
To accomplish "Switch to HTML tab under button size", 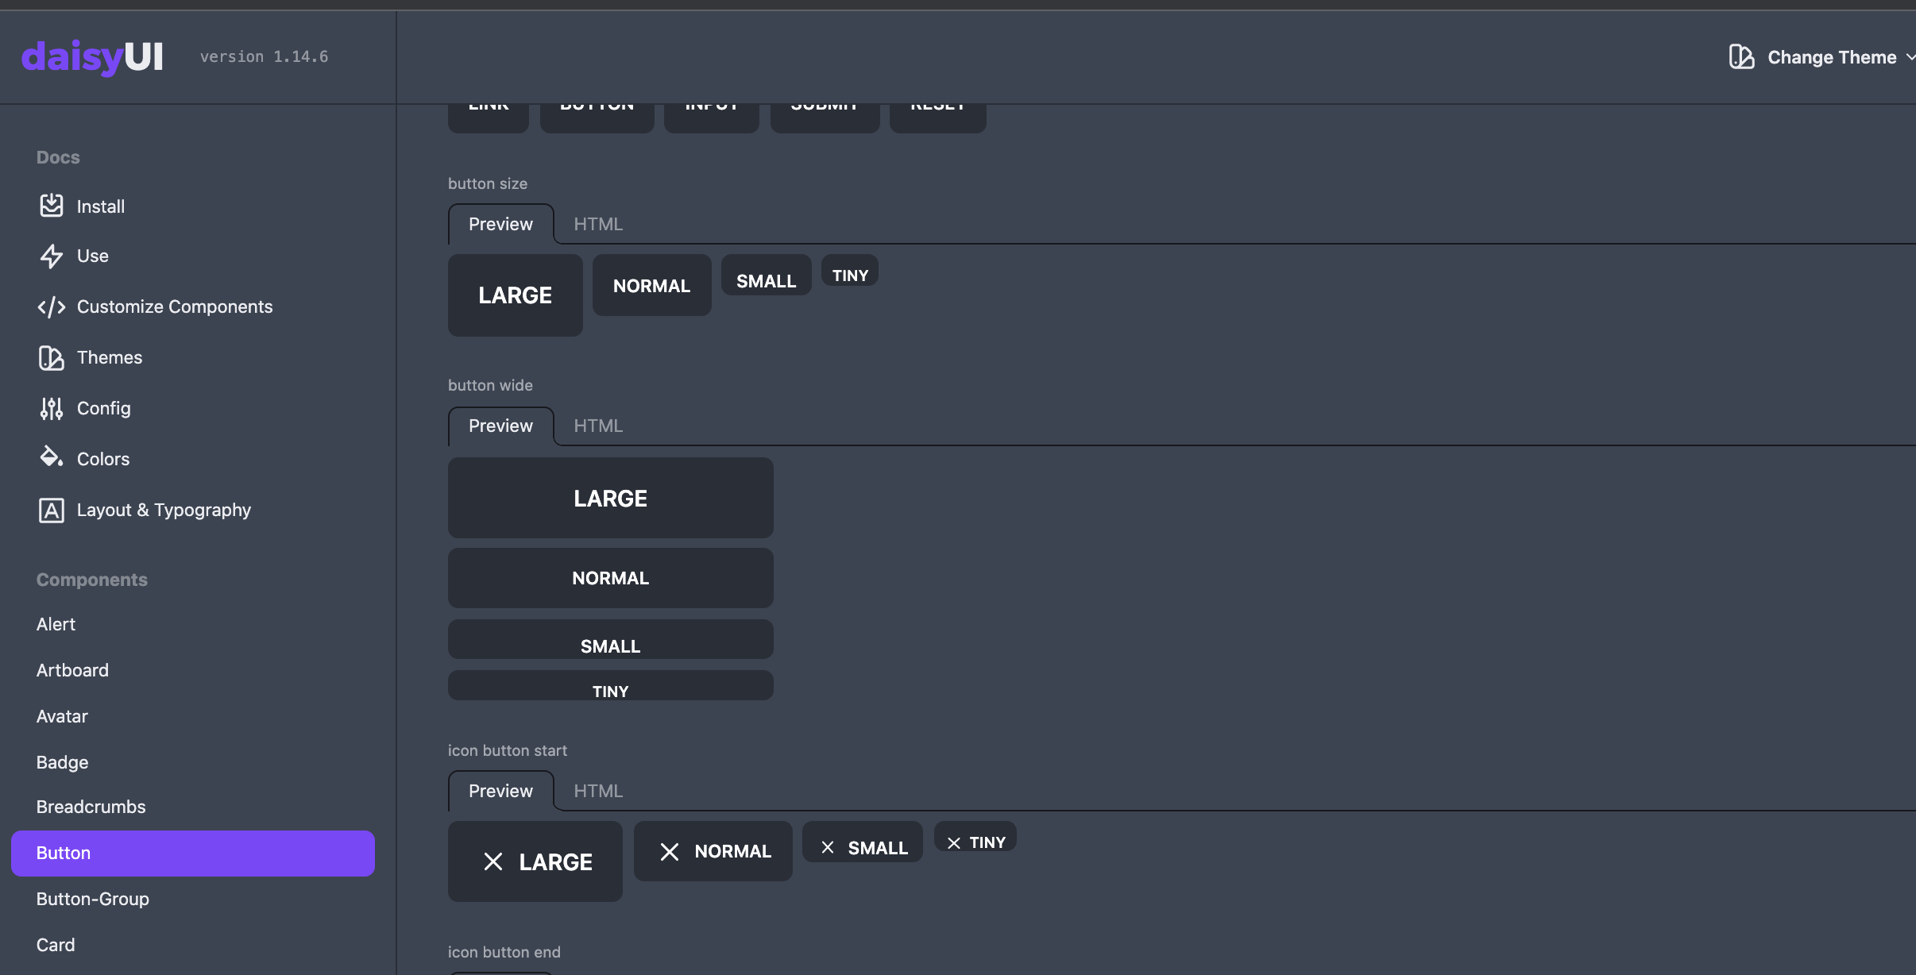I will pyautogui.click(x=598, y=225).
